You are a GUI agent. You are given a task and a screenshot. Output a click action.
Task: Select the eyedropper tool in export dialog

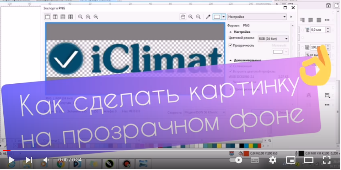pyautogui.click(x=208, y=17)
